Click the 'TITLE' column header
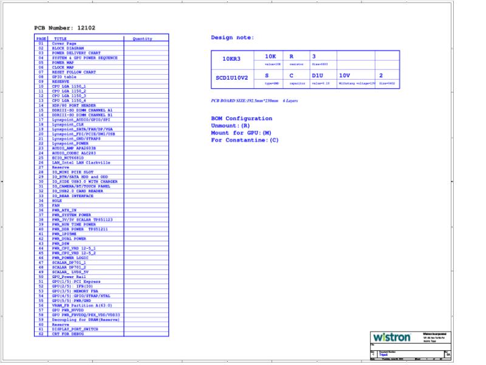Screen dimensions: 486x365 60,39
